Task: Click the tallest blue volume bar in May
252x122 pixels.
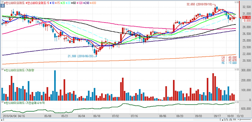Action: [x=55, y=85]
